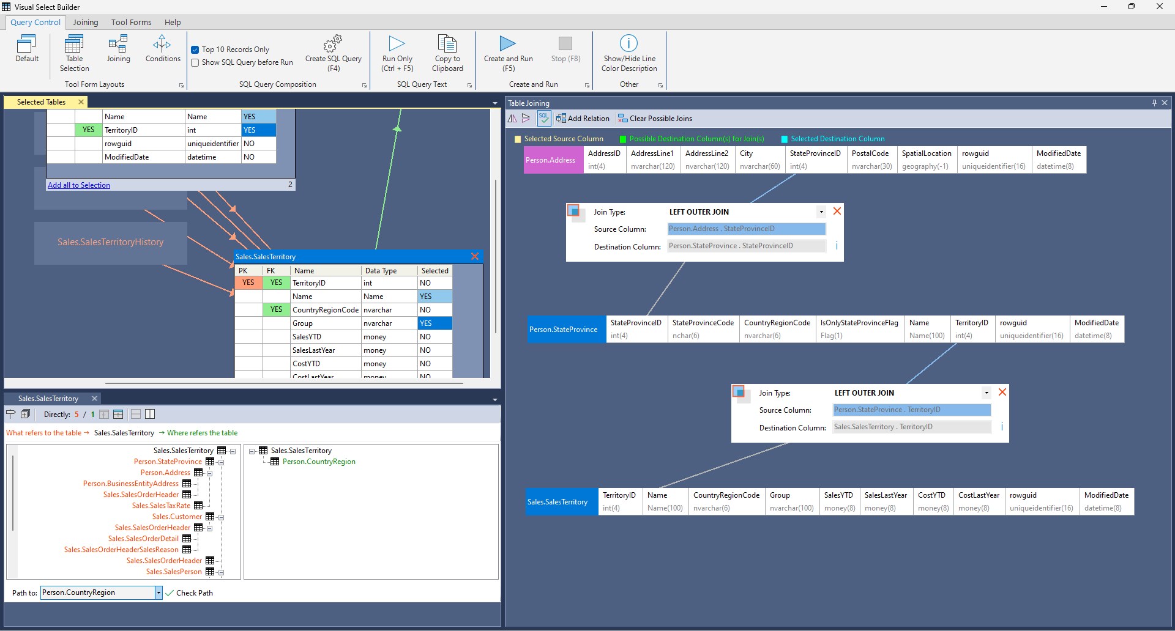Click the Person.Address table header in Table Joining
This screenshot has width=1175, height=631.
553,160
